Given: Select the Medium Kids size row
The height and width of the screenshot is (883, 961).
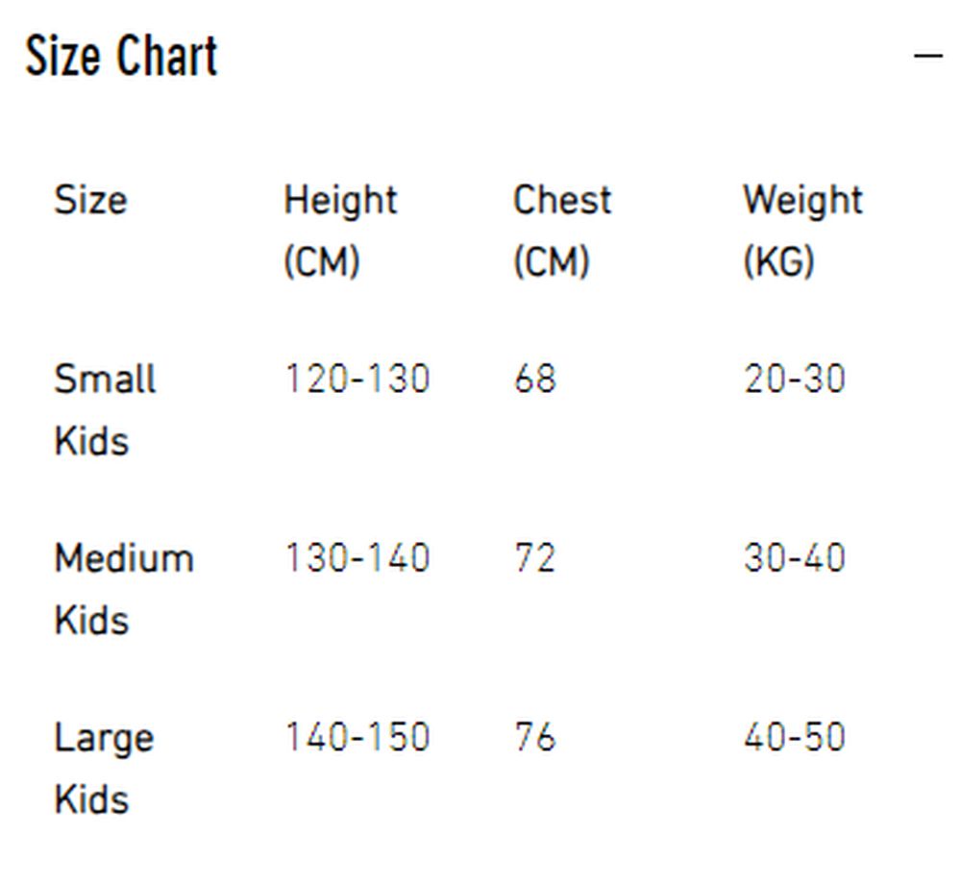Looking at the screenshot, I should tap(123, 586).
